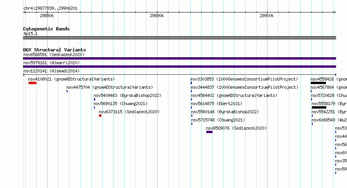Open nsv4564402 (gnomADStructuralVariants) label
Image resolution: width=347 pixels, height=188 pixels.
click(234, 95)
